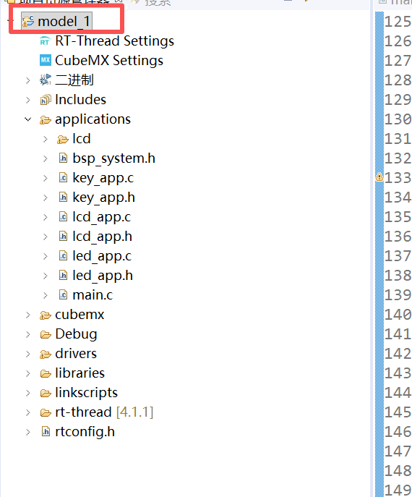
Task: Click the key_app.h header icon
Action: pos(63,197)
